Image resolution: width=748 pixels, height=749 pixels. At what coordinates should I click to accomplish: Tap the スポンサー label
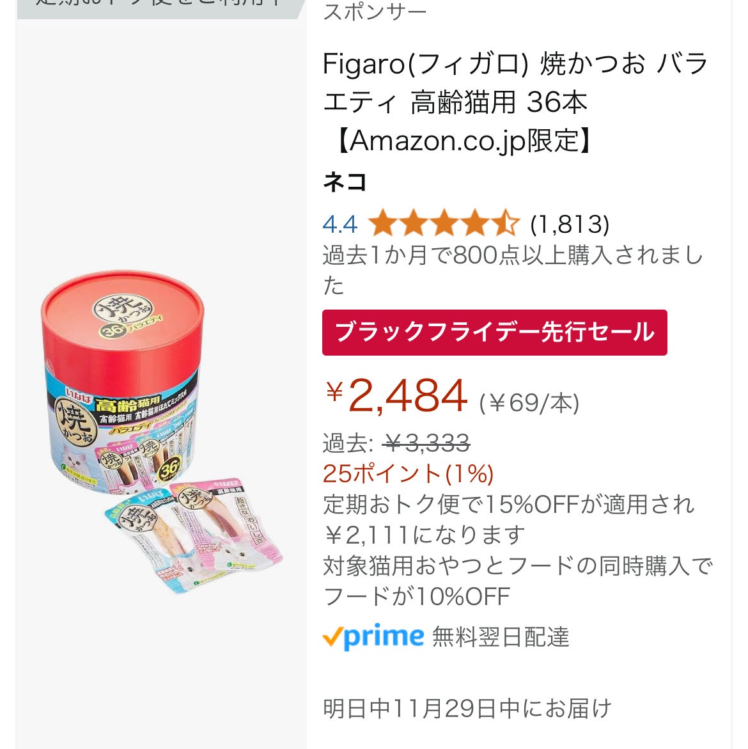(375, 12)
